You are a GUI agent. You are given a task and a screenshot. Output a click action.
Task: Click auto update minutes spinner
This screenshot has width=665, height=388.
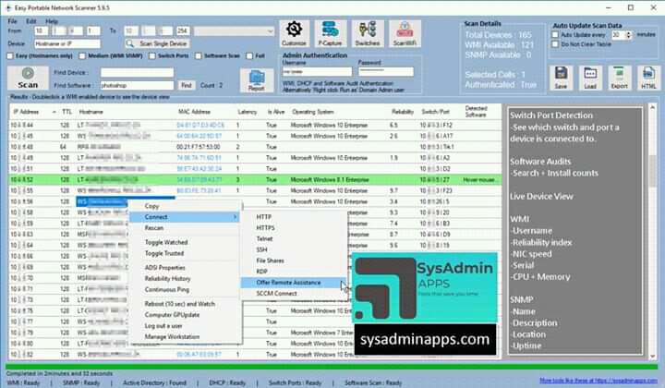pos(629,35)
